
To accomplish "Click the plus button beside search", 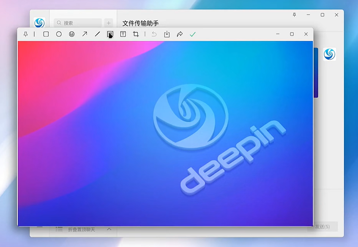I will pos(109,23).
